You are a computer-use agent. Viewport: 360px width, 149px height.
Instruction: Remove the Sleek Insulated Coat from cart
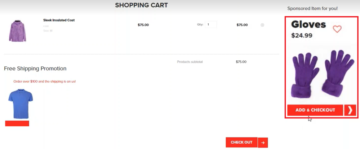tap(262, 25)
